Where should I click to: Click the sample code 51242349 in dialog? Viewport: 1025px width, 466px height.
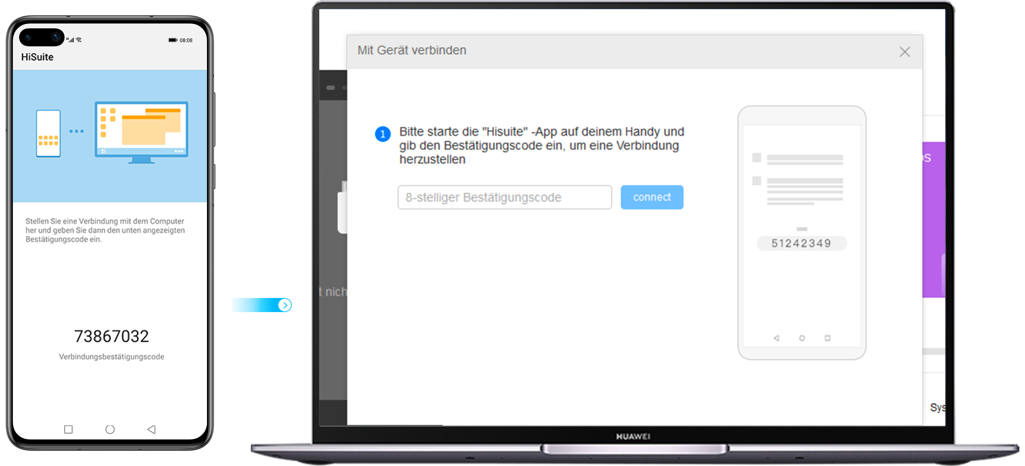point(801,243)
